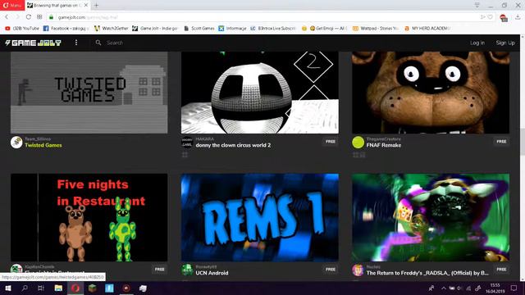This screenshot has width=525, height=295.
Task: Click the Game Jolt logo
Action: [x=33, y=43]
